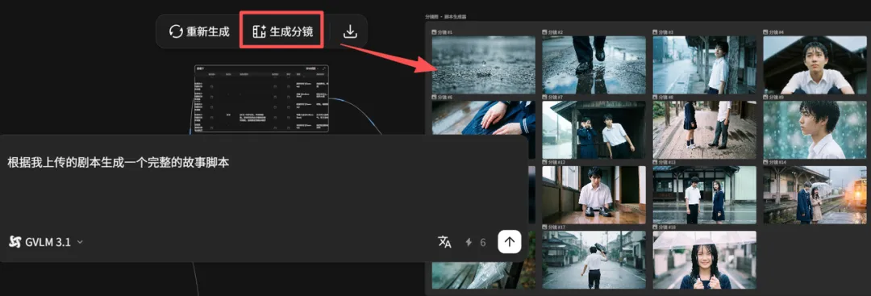Click the image icon beside 分镜 #1 label
This screenshot has height=296, width=871.
click(x=435, y=33)
